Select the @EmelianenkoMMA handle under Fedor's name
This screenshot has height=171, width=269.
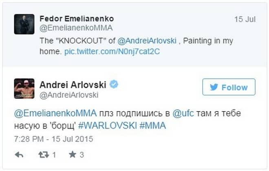[76, 28]
